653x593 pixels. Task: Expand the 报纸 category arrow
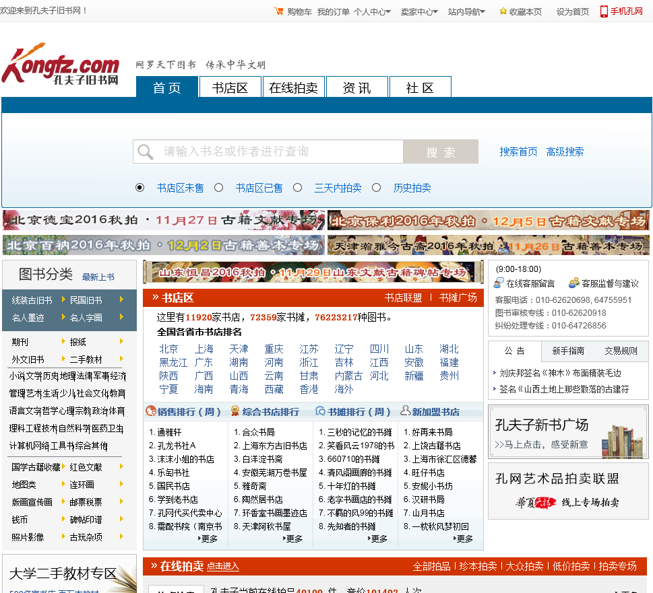click(x=121, y=341)
